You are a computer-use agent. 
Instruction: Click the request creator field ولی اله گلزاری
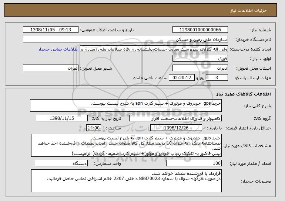pos(154,49)
